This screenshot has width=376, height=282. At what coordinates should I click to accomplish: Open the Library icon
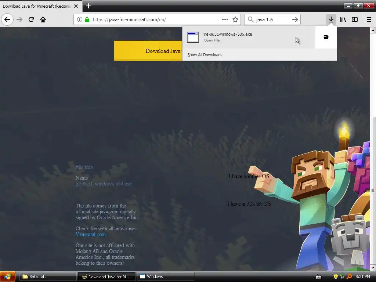point(343,19)
